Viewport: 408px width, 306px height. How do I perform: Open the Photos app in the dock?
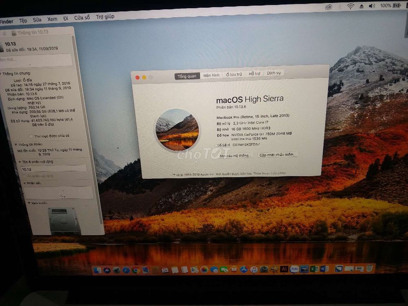204,270
